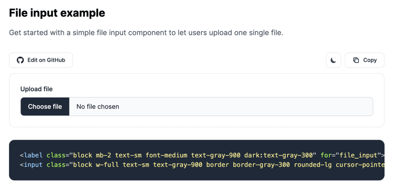The height and width of the screenshot is (191, 394).
Task: Click the "File input example" heading
Action: pos(57,13)
